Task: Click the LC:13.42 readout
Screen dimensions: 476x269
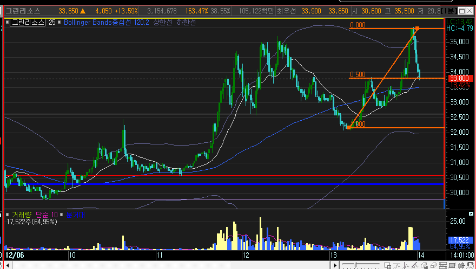Action: pyautogui.click(x=460, y=22)
